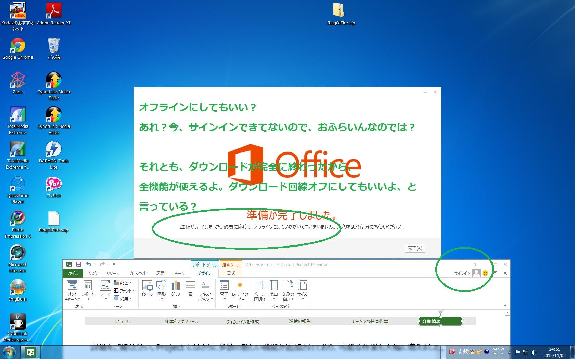Insert a table using the 表 button

[x=190, y=289]
